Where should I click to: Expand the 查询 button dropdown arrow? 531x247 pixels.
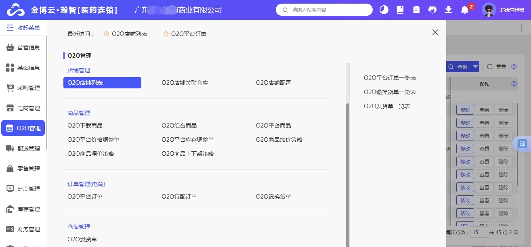pos(475,67)
